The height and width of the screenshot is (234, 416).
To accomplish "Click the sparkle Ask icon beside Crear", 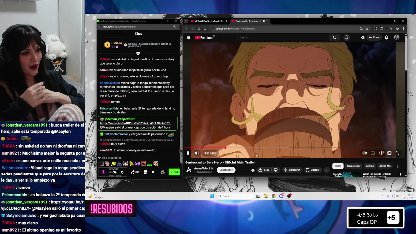I will point(363,38).
